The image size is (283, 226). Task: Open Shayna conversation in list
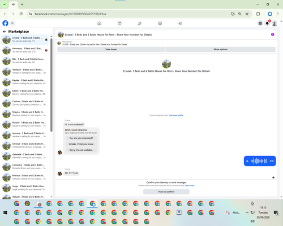tap(25, 114)
